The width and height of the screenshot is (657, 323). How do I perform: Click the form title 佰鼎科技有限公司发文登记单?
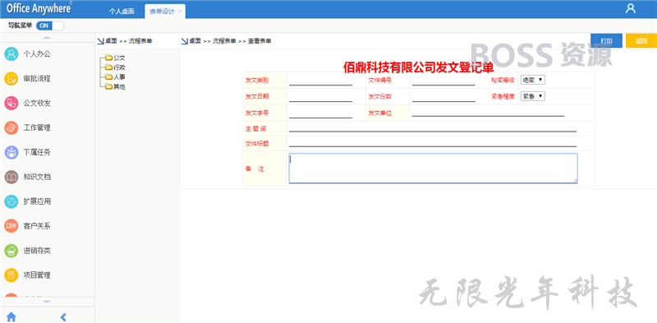[419, 67]
